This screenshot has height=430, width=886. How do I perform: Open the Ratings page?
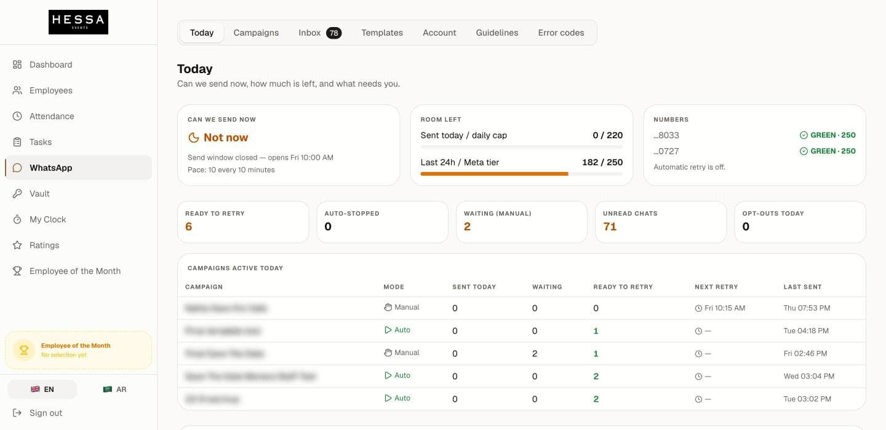click(x=78, y=245)
